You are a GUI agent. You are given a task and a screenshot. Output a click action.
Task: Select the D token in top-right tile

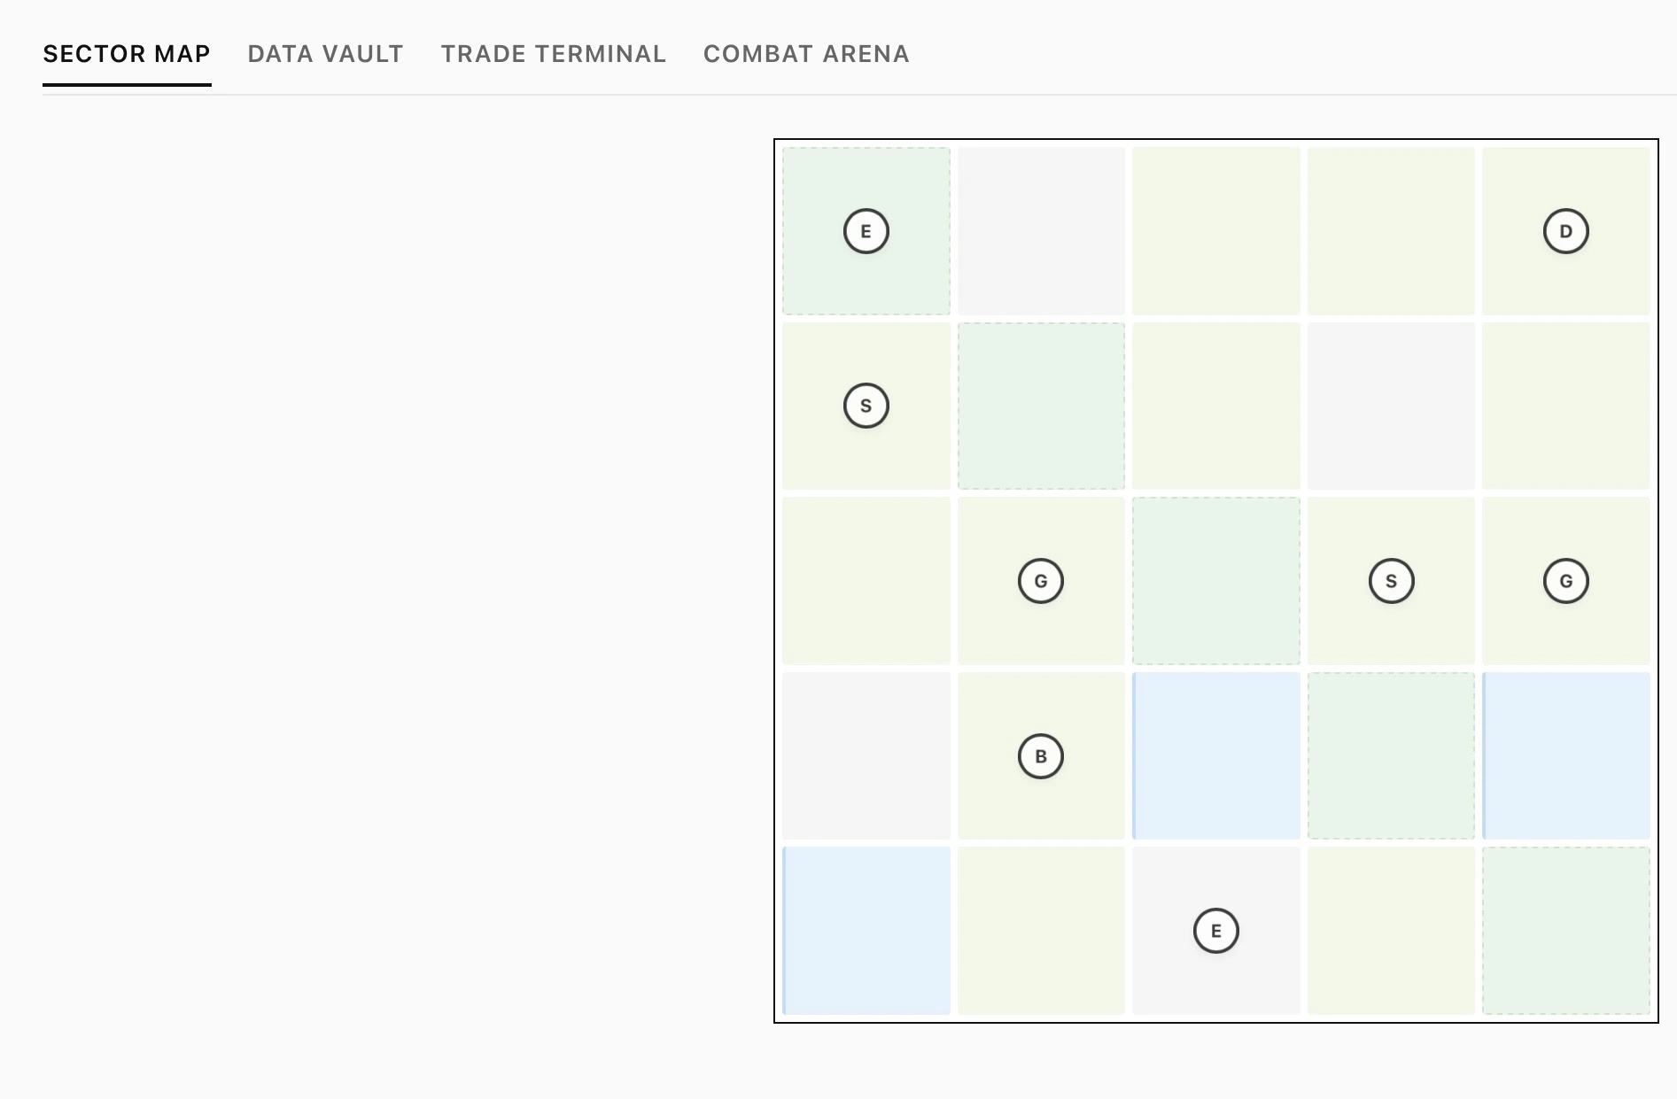pos(1565,231)
